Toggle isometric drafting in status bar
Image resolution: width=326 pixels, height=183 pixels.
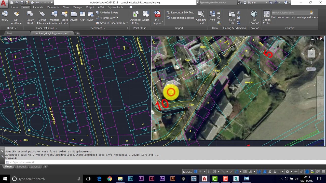(x=223, y=172)
